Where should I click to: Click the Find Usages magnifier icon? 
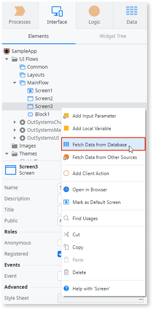(x=66, y=218)
